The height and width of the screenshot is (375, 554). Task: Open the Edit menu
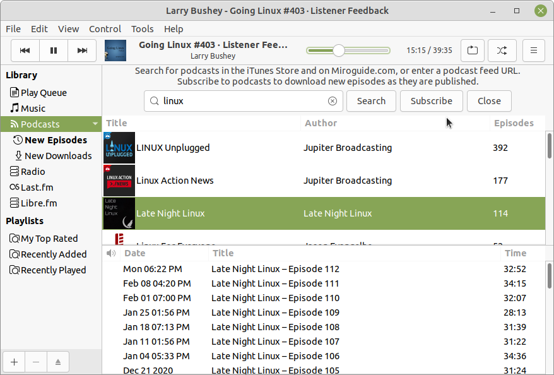tap(39, 29)
